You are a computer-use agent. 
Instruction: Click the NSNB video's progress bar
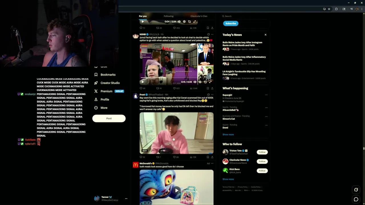(177, 78)
